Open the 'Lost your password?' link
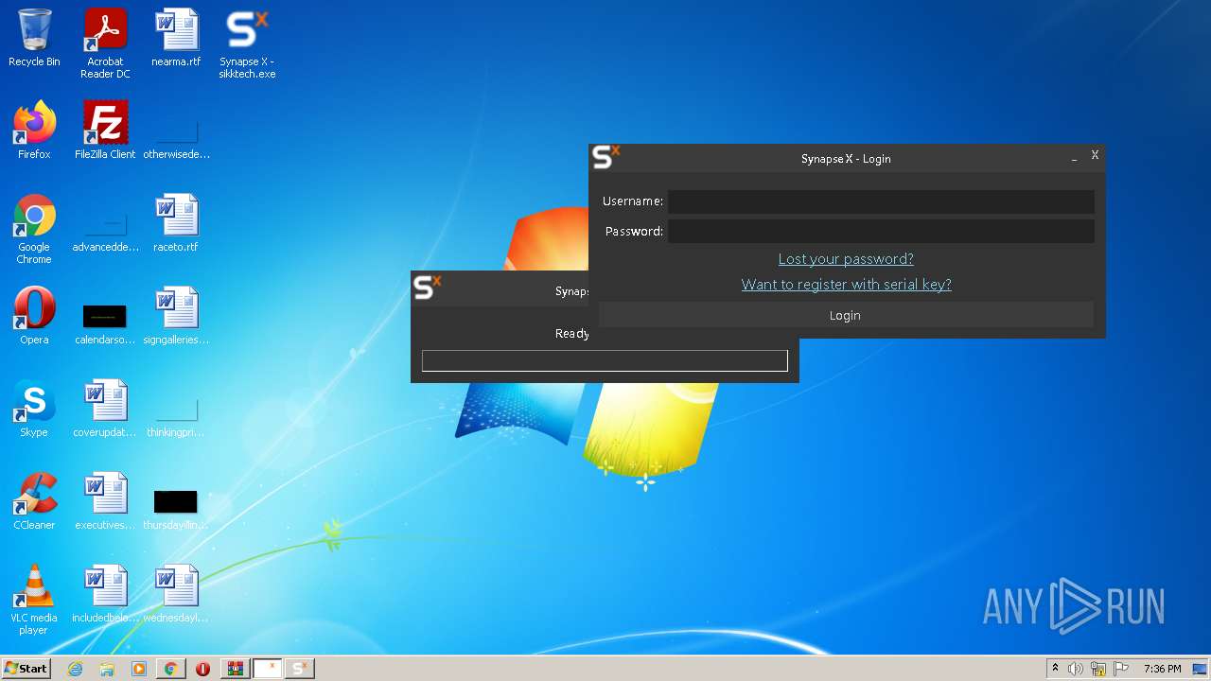 tap(846, 259)
